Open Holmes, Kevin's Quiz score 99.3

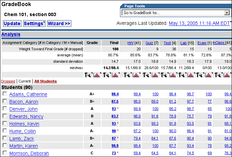point(155,123)
